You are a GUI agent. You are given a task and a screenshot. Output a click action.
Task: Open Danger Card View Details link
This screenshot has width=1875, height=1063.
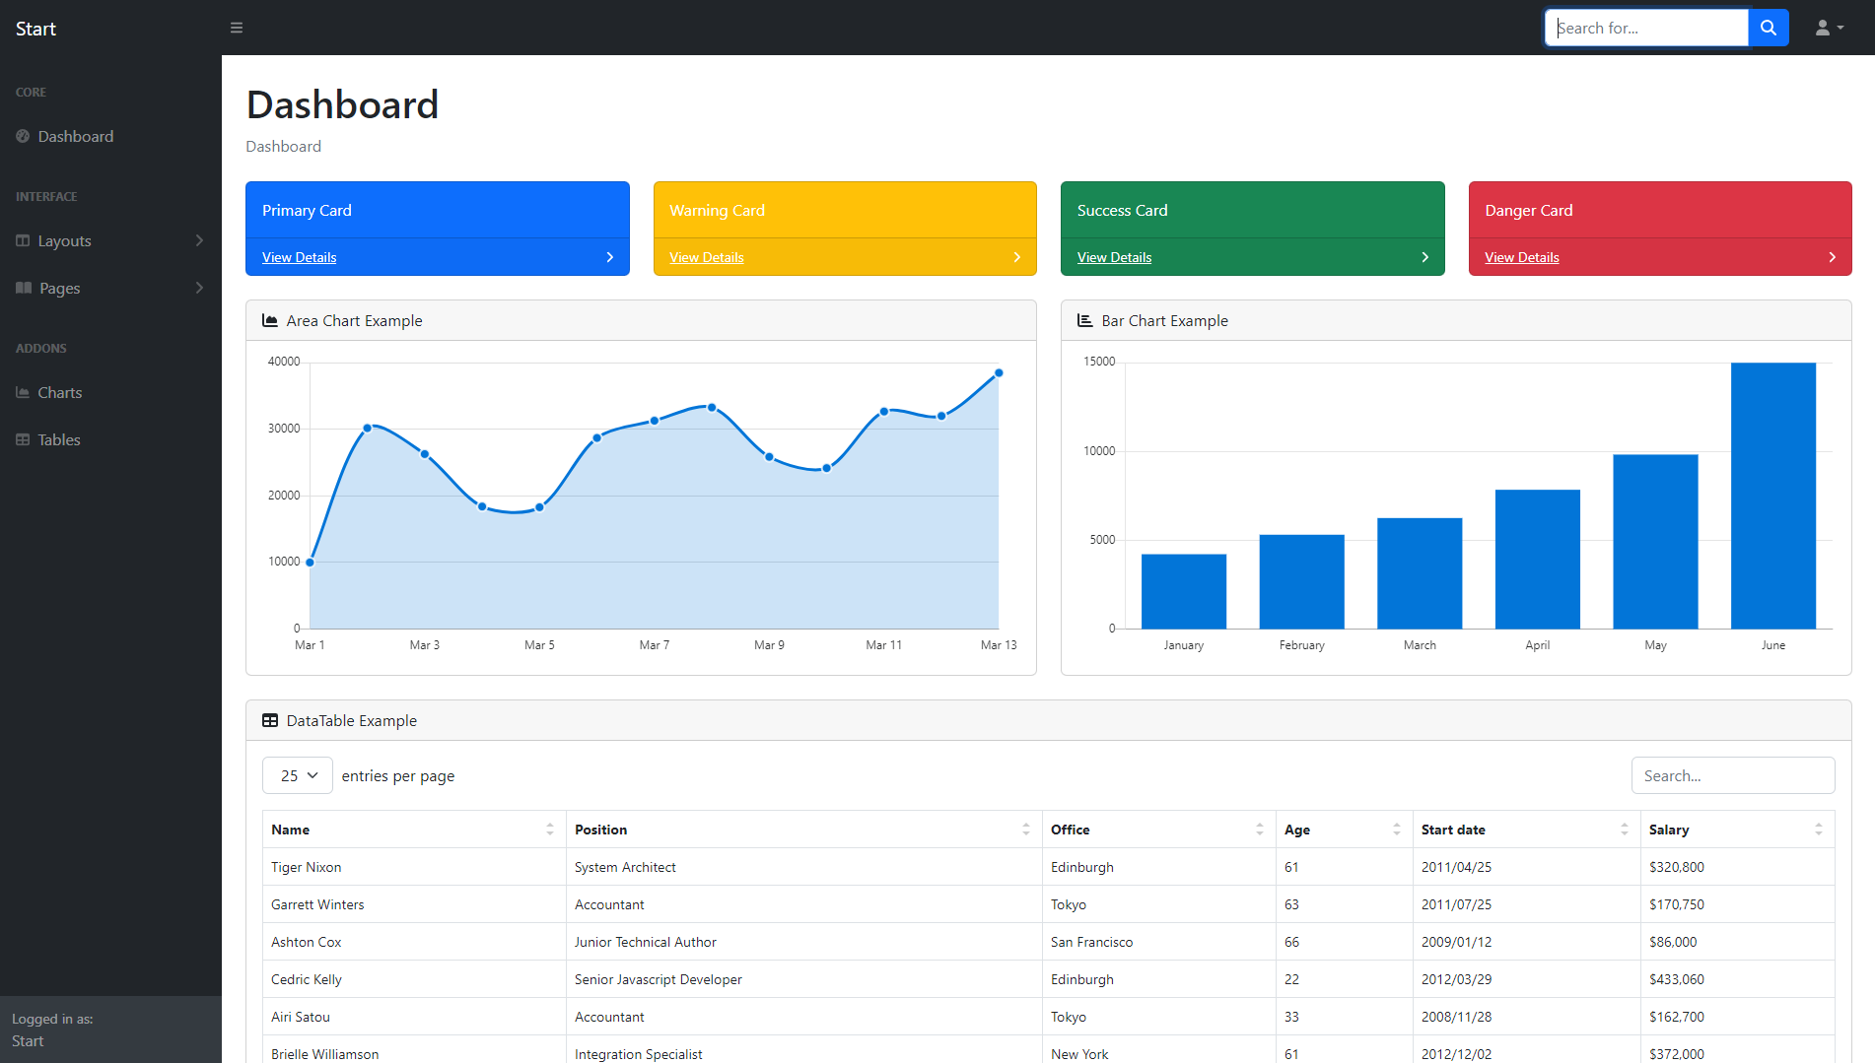pos(1521,257)
